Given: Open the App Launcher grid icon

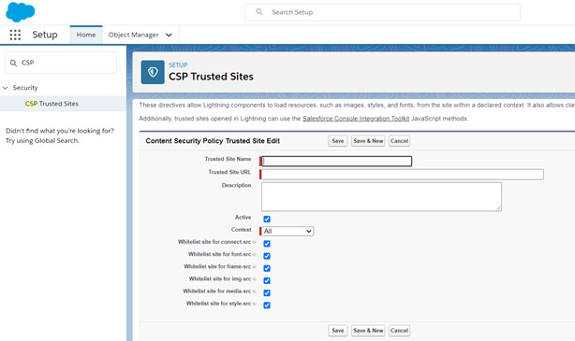Looking at the screenshot, I should [15, 35].
